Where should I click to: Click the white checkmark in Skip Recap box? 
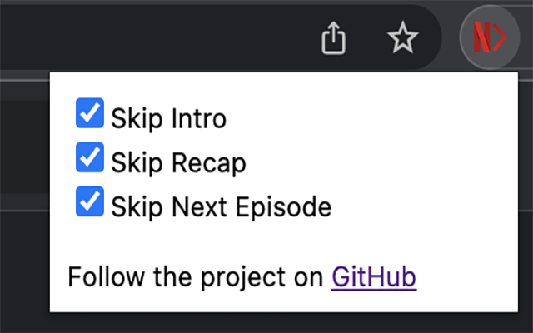(x=90, y=157)
